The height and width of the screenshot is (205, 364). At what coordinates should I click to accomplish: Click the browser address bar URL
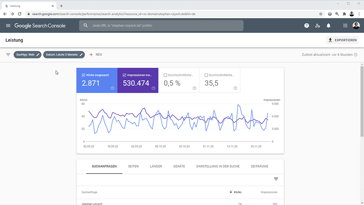click(114, 14)
